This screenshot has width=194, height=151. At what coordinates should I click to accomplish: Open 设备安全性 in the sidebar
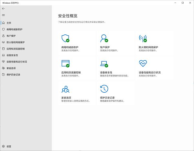[x=12, y=55]
